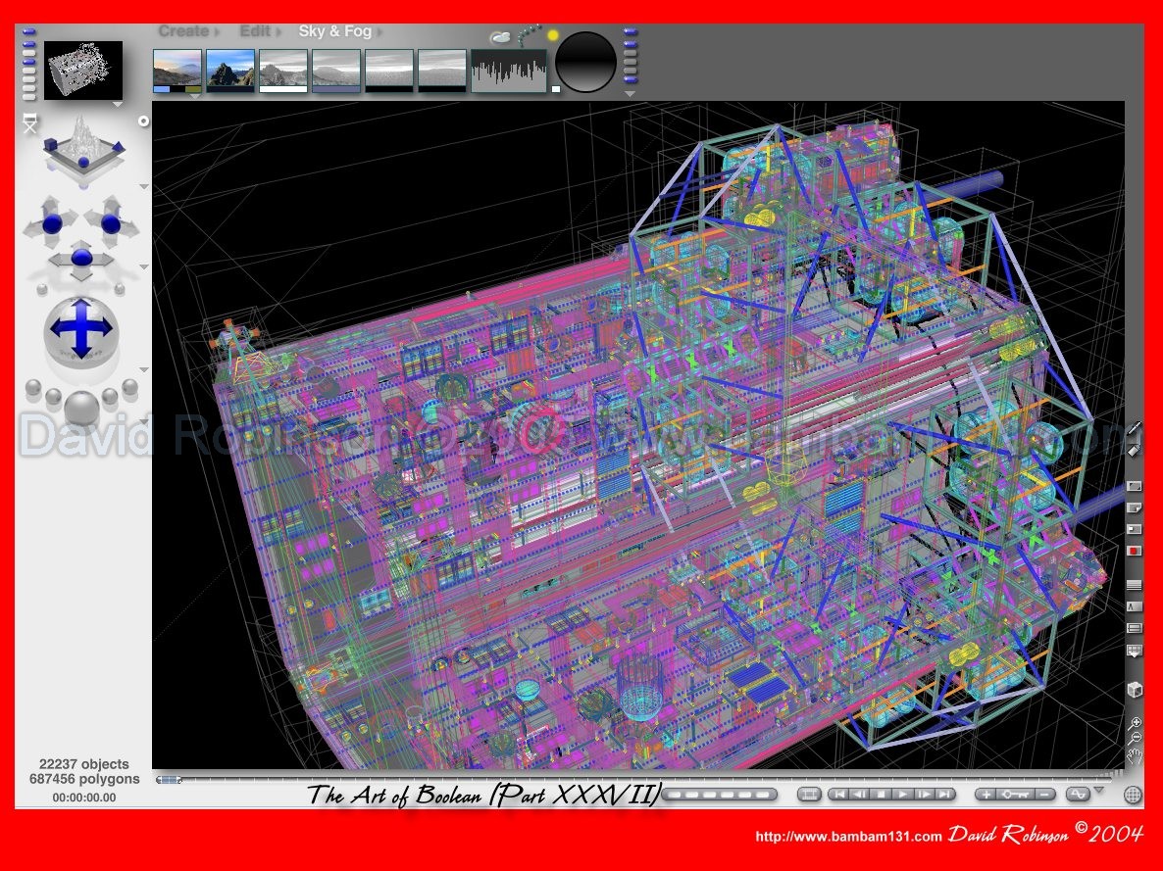Stop the animation playback
The height and width of the screenshot is (871, 1163).
click(x=882, y=795)
